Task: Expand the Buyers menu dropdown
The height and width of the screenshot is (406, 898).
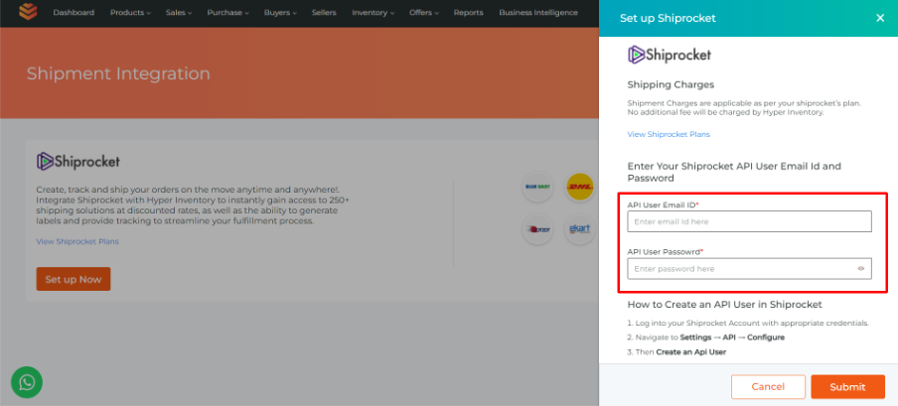Action: (x=280, y=13)
